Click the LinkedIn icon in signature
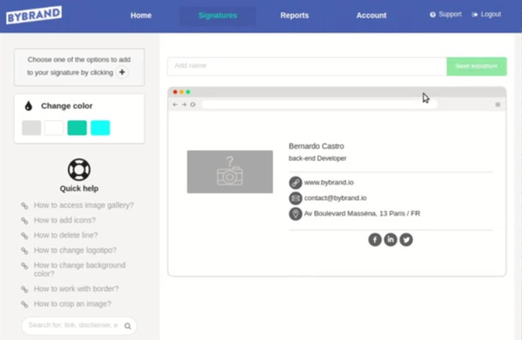522x340 pixels. (x=390, y=240)
